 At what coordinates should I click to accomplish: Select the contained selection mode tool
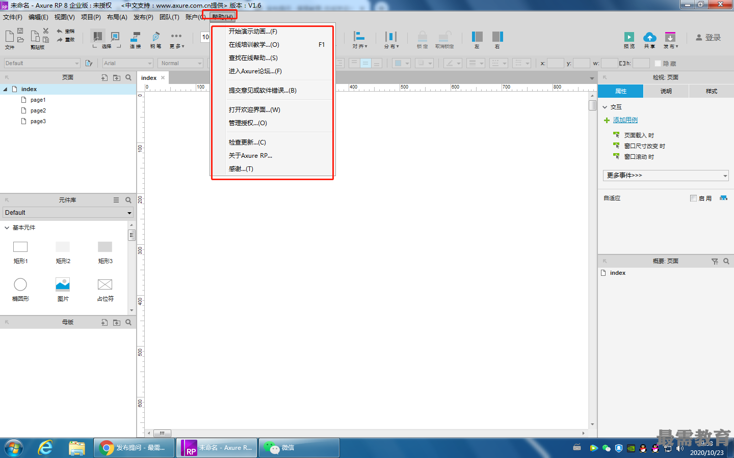(x=115, y=37)
